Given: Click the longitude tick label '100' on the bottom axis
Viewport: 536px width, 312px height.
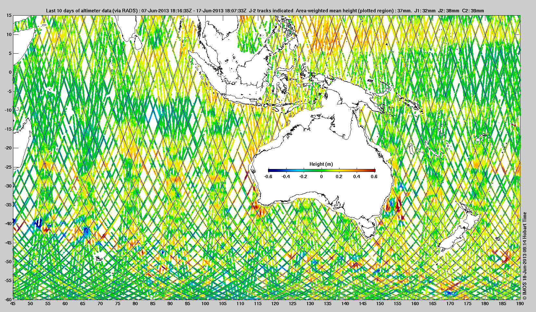Looking at the screenshot, I should pos(205,304).
